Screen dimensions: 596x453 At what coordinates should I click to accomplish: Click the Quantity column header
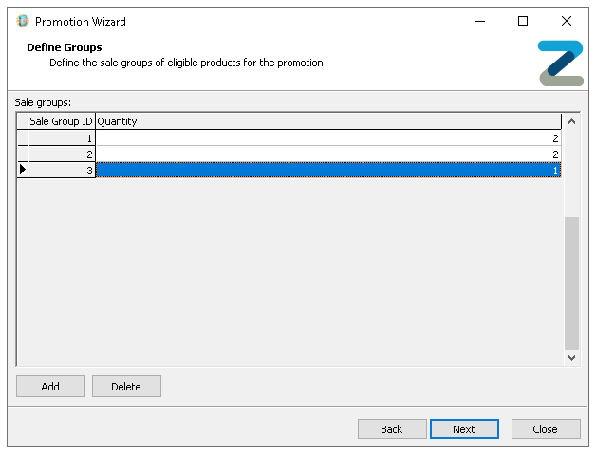(327, 121)
